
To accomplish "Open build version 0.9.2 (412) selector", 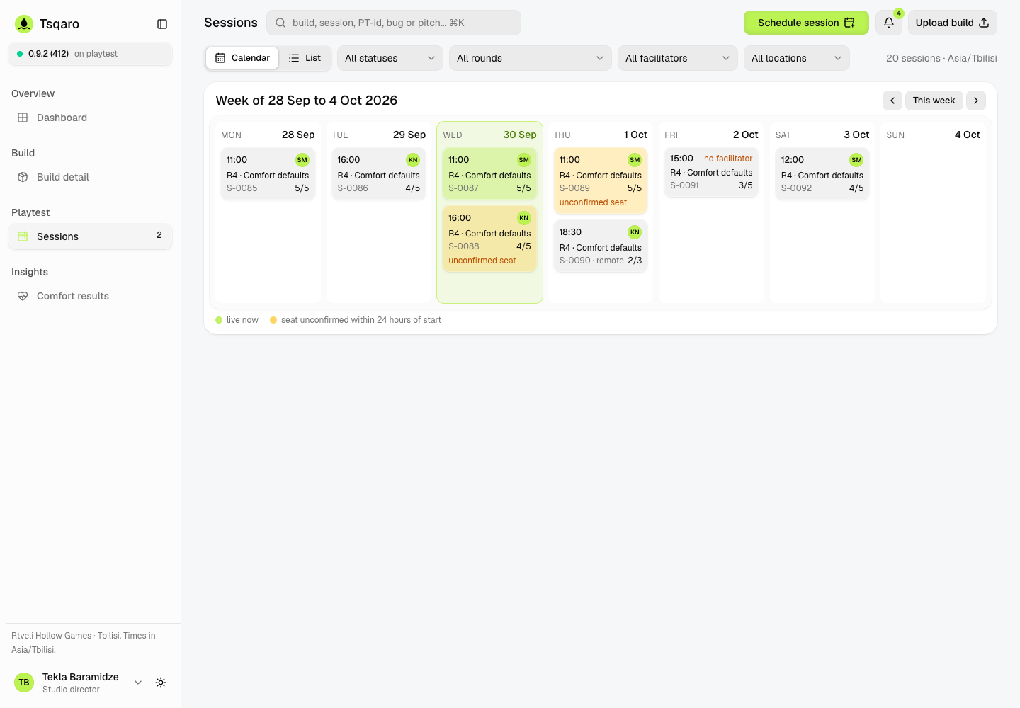I will click(90, 54).
